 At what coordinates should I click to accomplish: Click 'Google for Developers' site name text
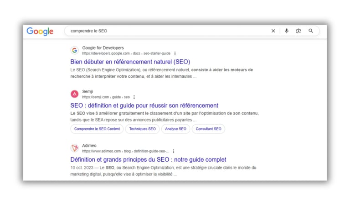(x=103, y=48)
